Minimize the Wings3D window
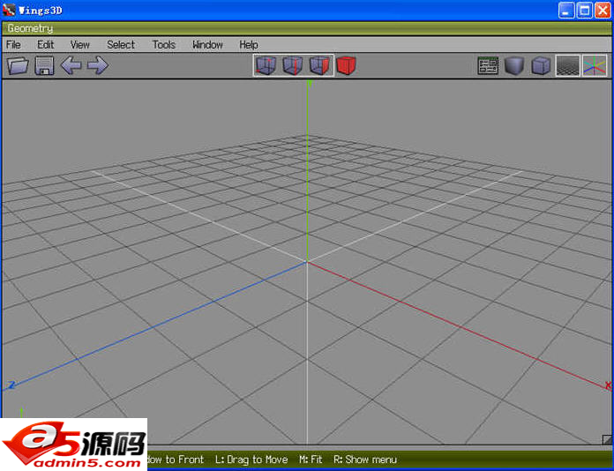 pyautogui.click(x=566, y=11)
